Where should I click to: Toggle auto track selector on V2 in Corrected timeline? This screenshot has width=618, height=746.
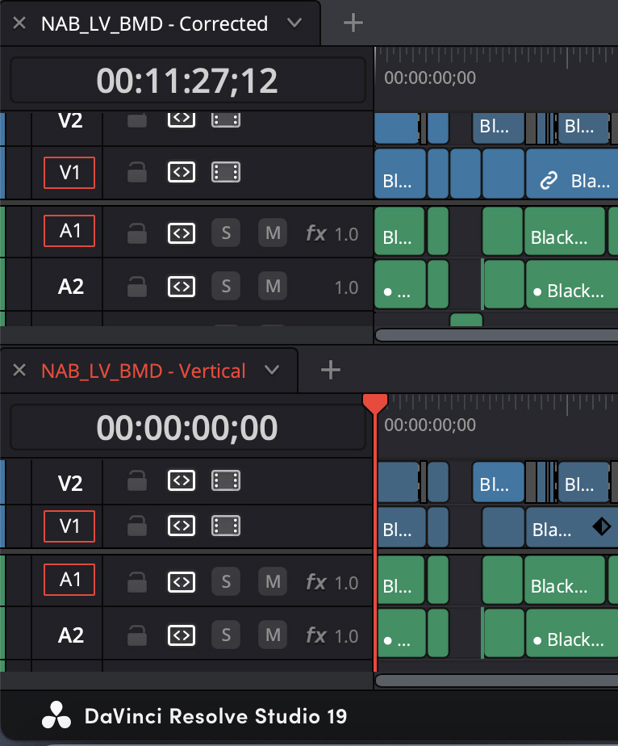[x=181, y=119]
